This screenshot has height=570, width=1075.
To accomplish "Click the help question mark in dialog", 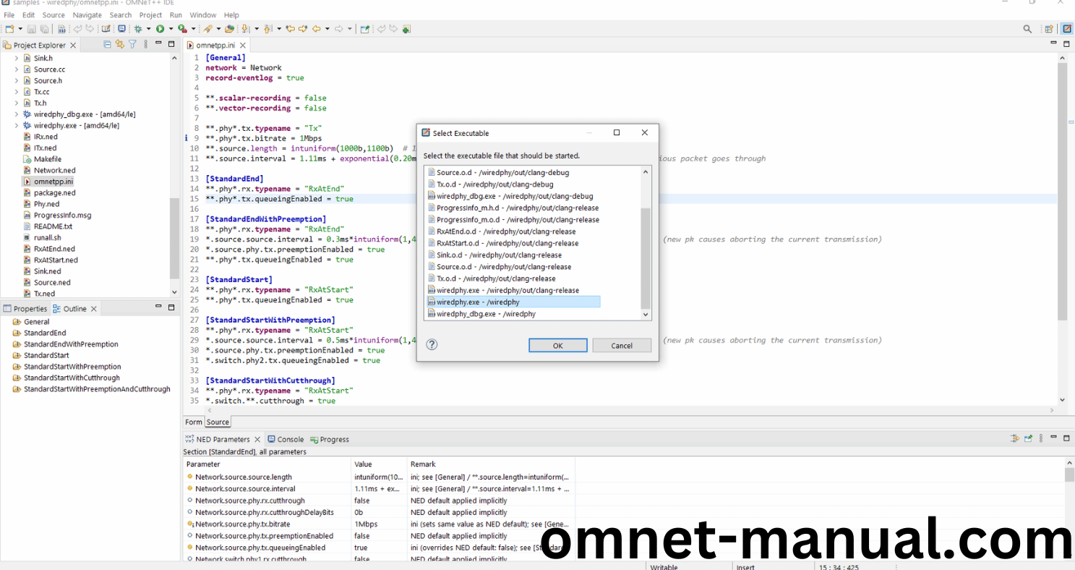I will tap(432, 345).
